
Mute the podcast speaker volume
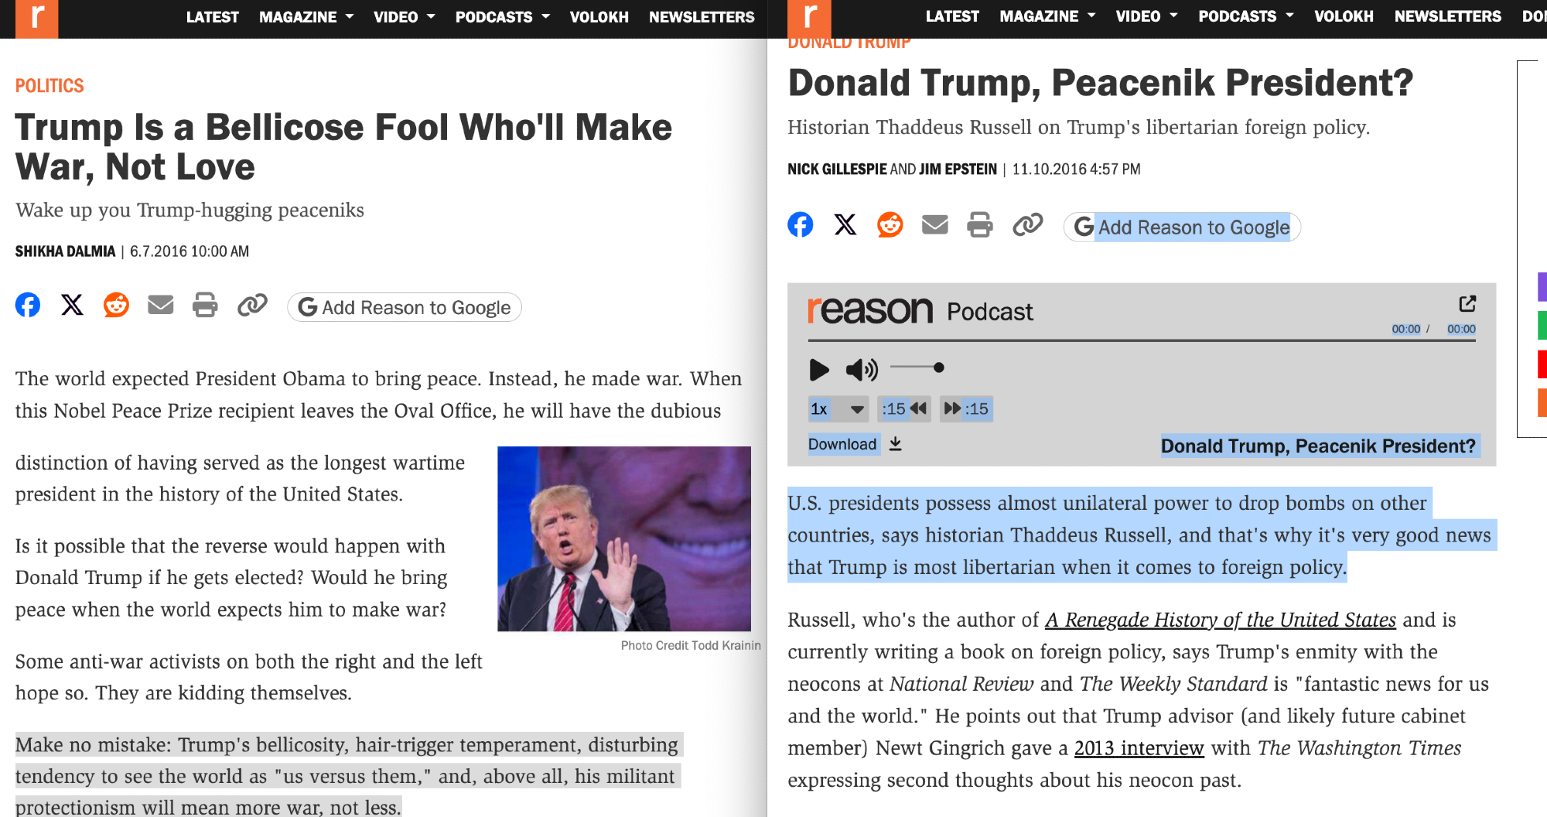(x=861, y=370)
